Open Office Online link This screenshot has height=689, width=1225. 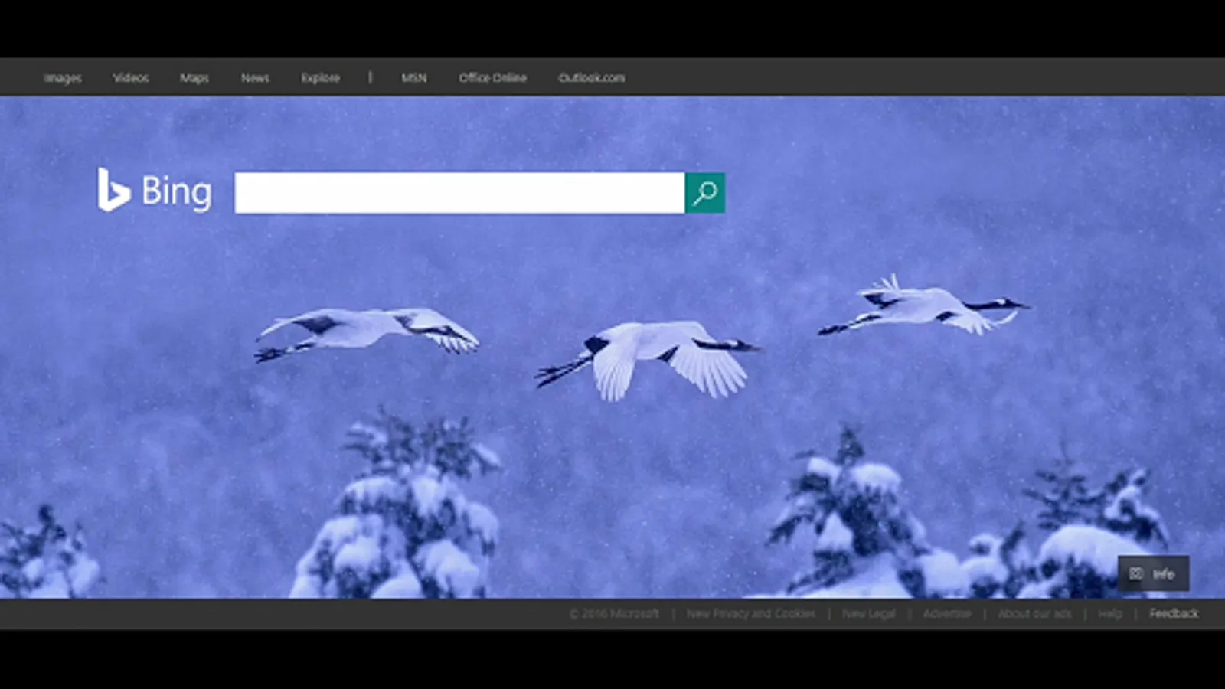click(492, 78)
